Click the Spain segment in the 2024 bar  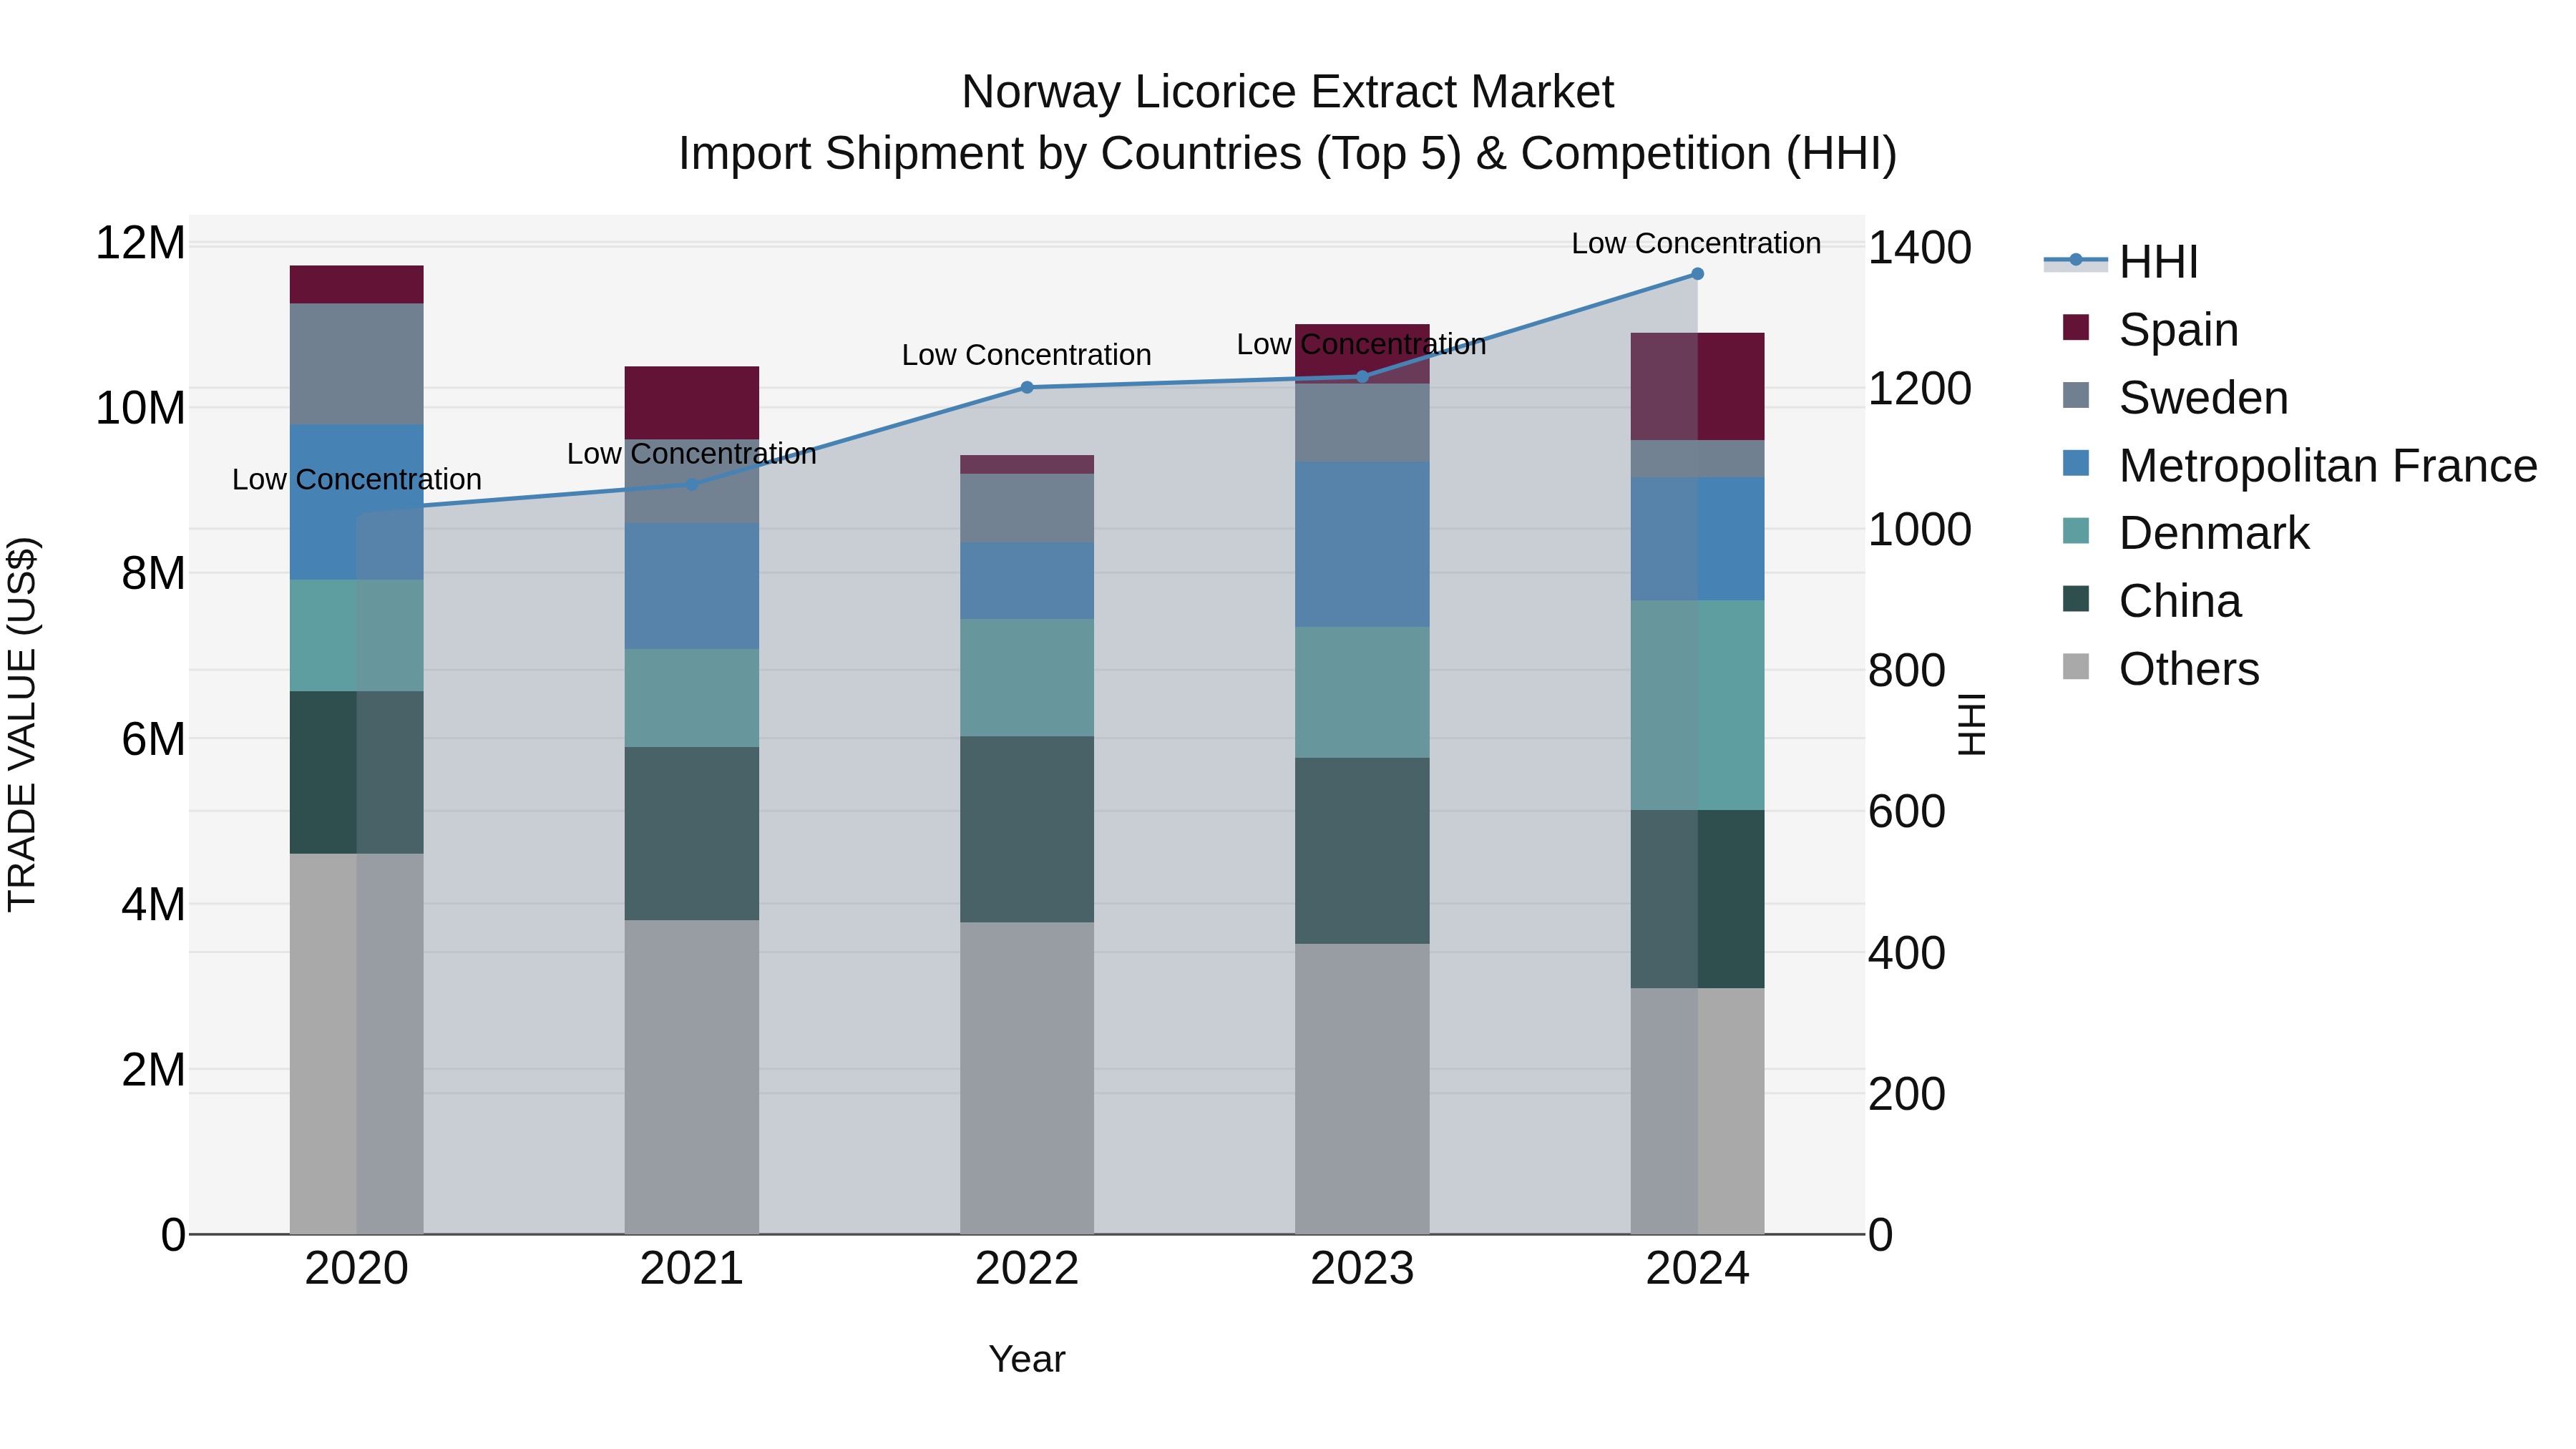click(1697, 387)
